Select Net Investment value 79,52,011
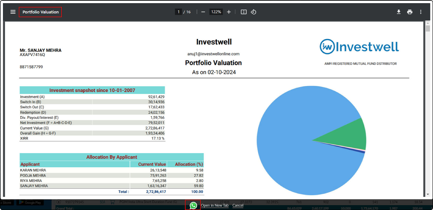Image resolution: width=433 pixels, height=210 pixels. click(156, 123)
